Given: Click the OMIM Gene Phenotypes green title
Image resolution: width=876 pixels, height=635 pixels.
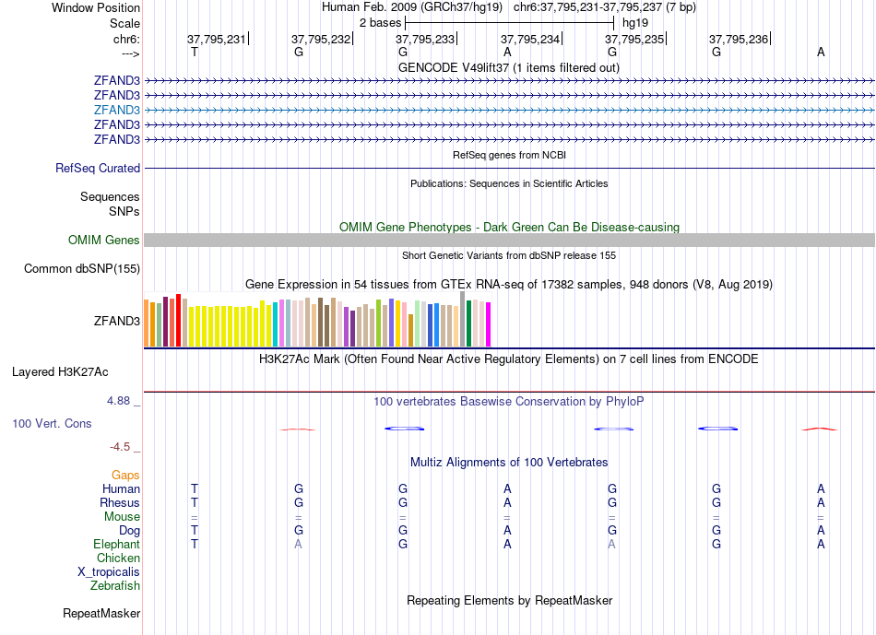Looking at the screenshot, I should (x=510, y=228).
